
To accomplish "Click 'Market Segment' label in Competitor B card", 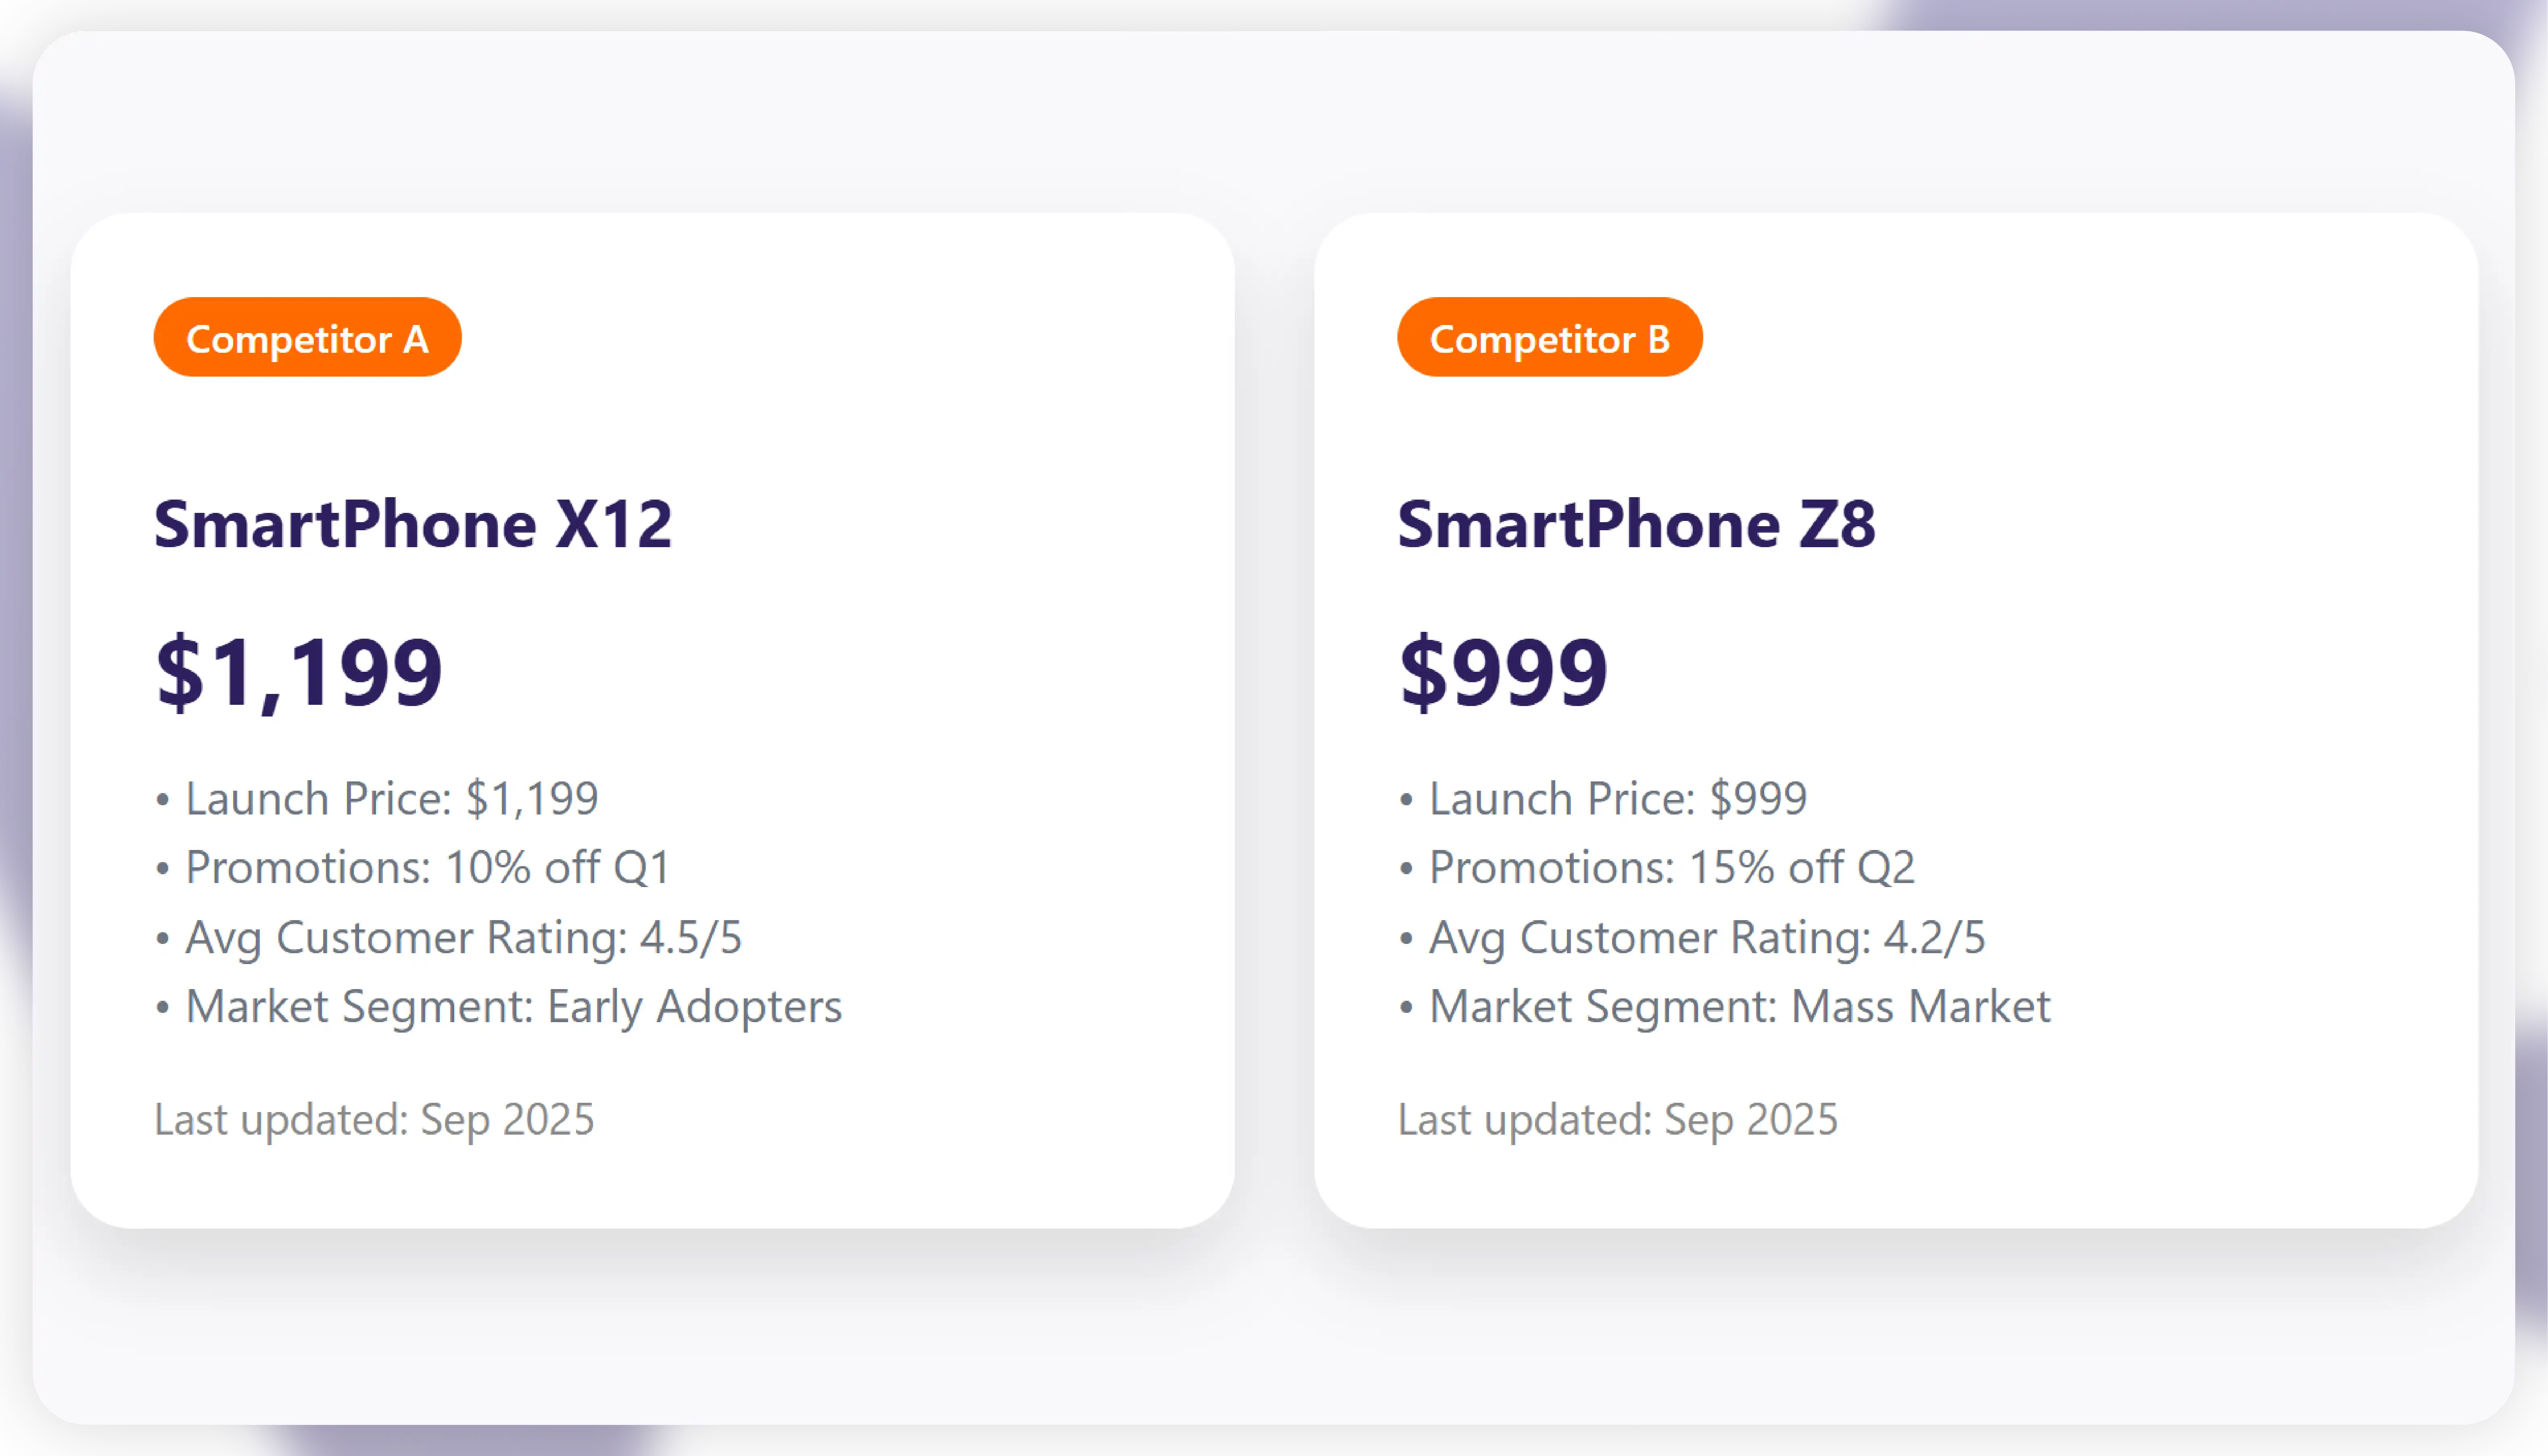I will [1602, 1006].
